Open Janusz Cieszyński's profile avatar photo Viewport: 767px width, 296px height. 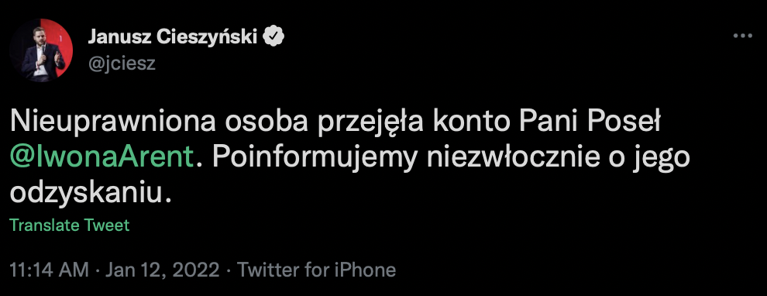(x=41, y=50)
